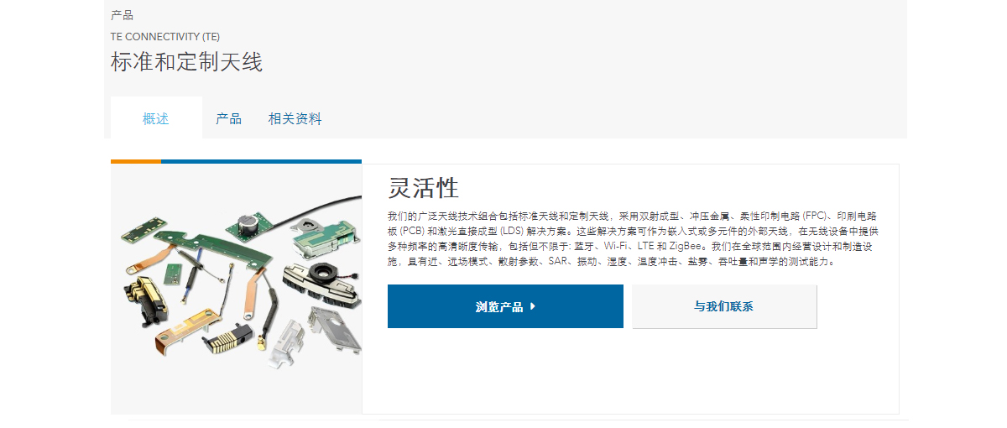1007x428 pixels.
Task: Click the 灵活性 heading
Action: (x=424, y=186)
